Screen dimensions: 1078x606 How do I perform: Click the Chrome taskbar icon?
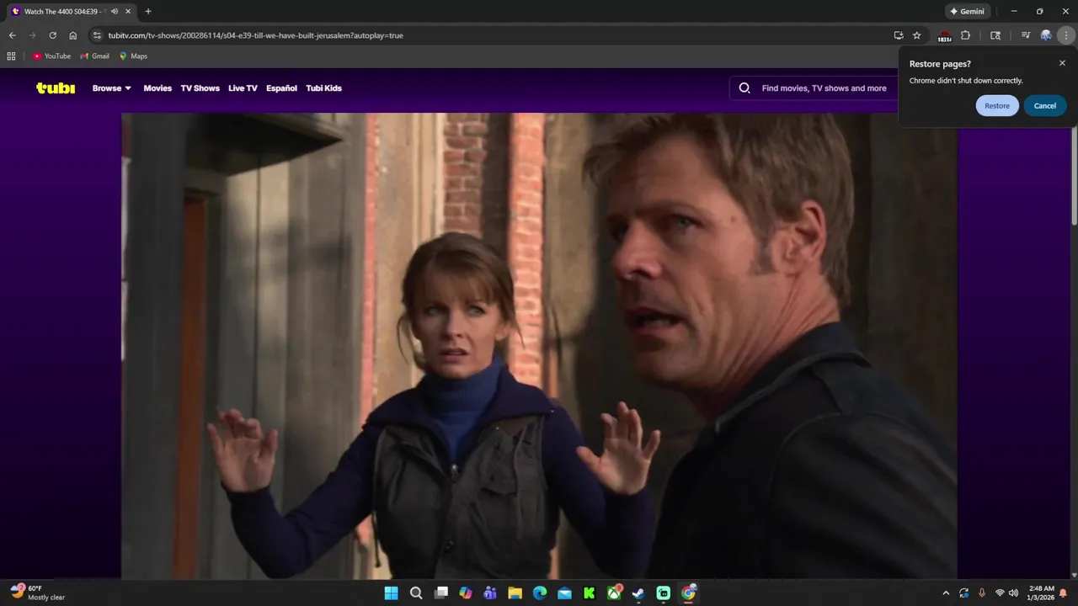pos(688,593)
